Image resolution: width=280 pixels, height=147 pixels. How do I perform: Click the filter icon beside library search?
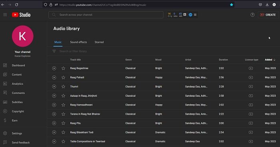click(54, 51)
